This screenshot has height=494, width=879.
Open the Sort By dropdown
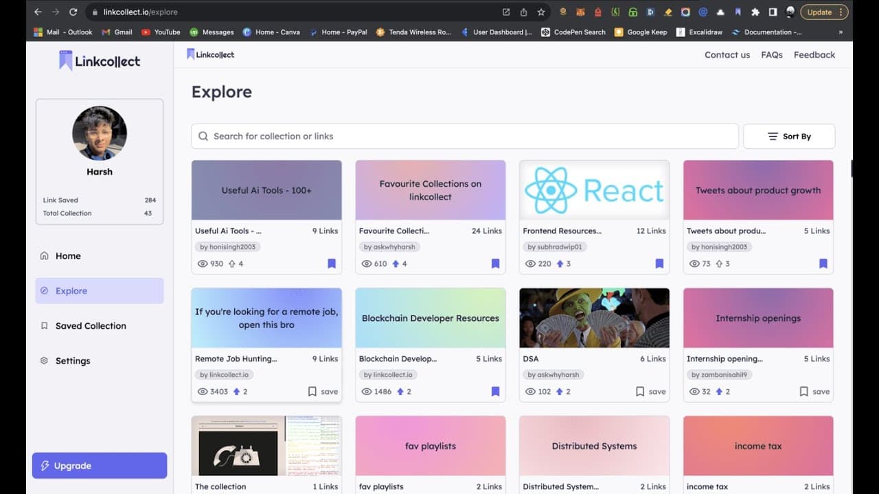(x=789, y=137)
